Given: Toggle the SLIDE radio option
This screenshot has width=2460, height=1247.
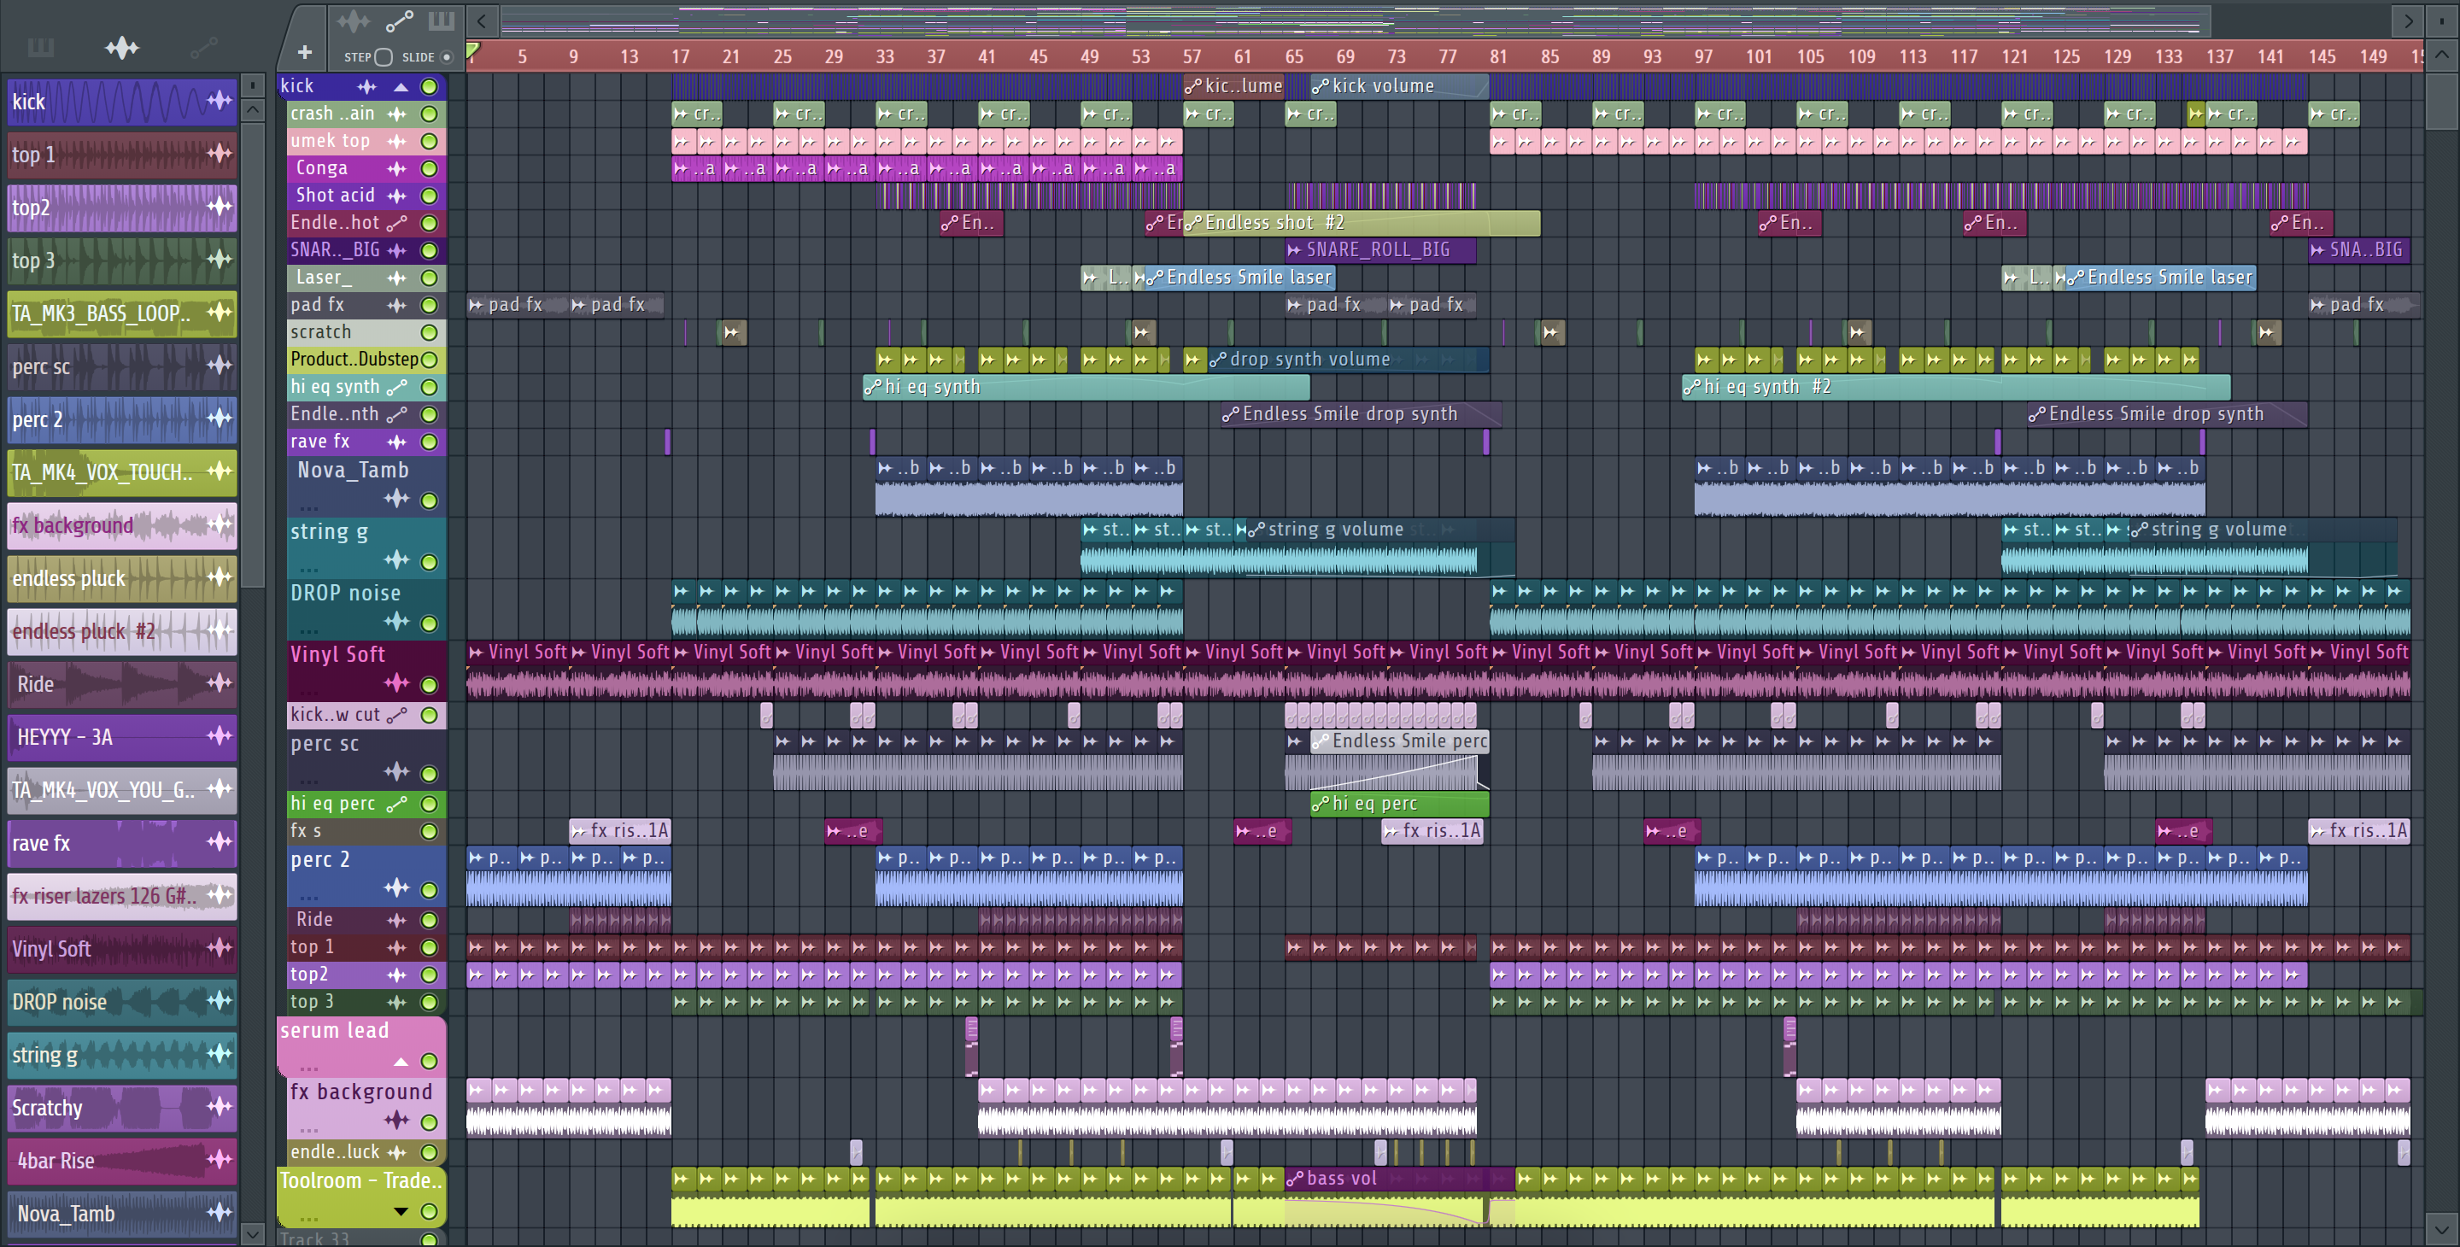Looking at the screenshot, I should click(x=445, y=56).
